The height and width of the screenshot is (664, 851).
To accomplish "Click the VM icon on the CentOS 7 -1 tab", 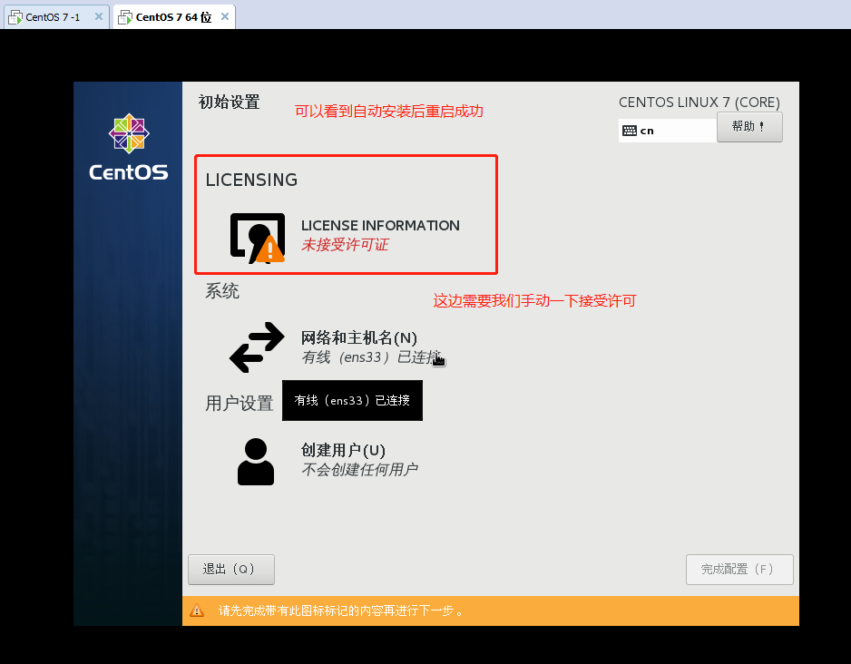I will (x=15, y=17).
